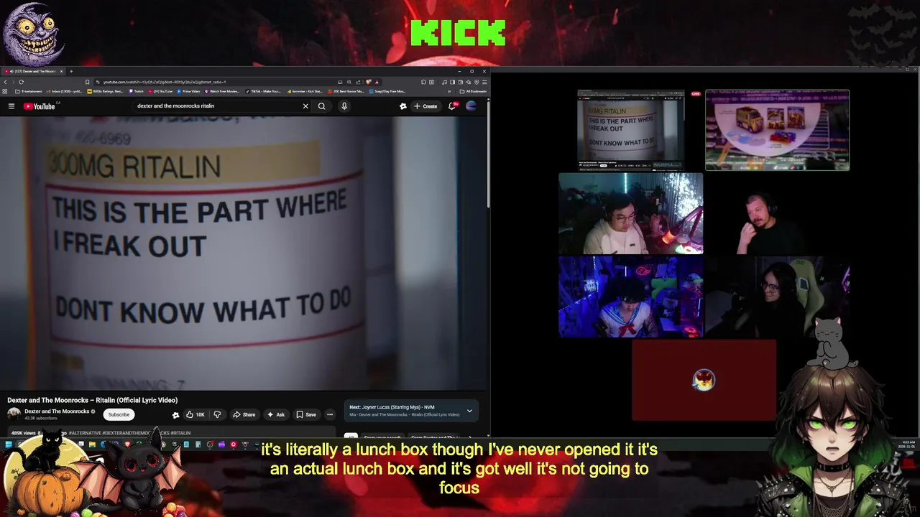Open the YouTube notifications bell

[x=452, y=106]
